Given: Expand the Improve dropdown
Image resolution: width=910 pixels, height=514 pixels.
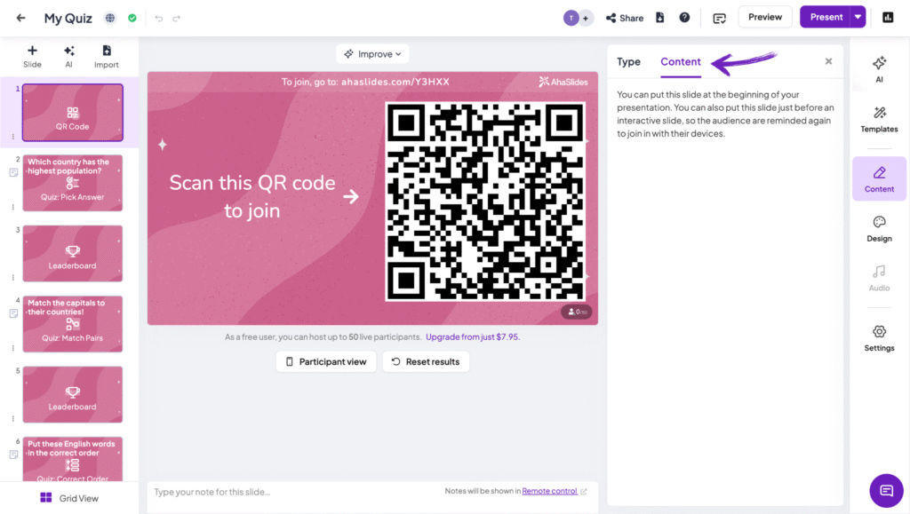Looking at the screenshot, I should click(x=372, y=54).
